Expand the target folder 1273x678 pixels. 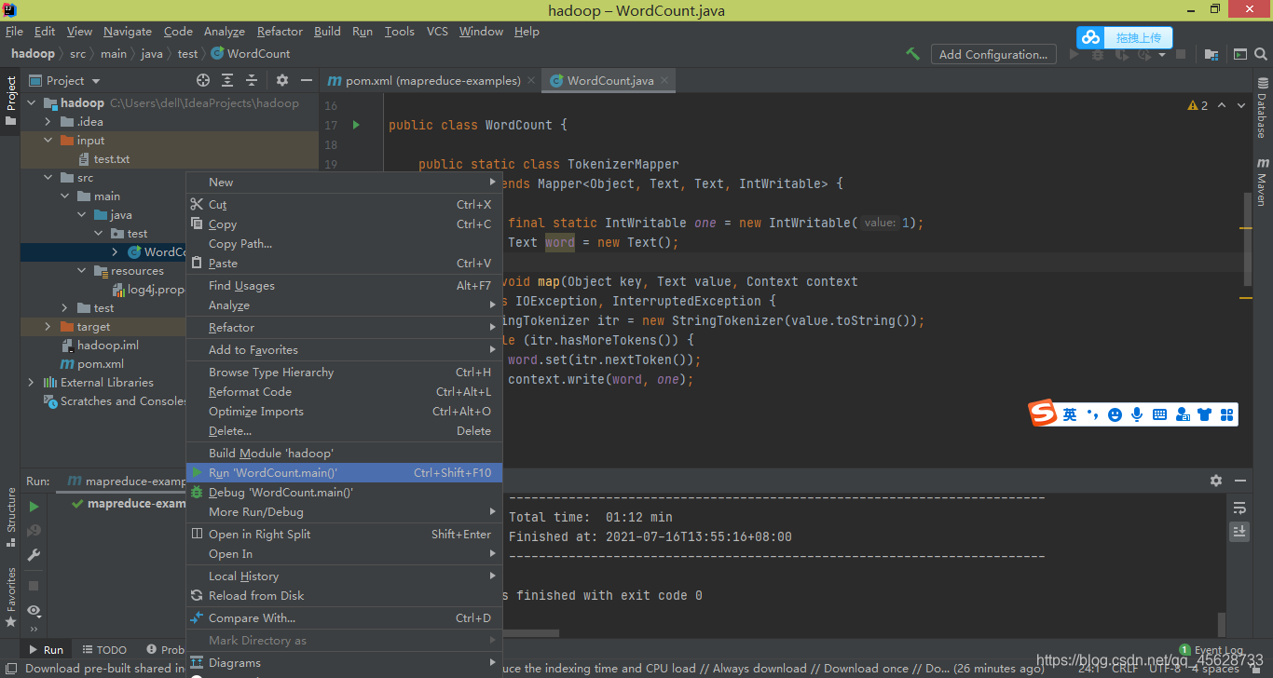[48, 327]
